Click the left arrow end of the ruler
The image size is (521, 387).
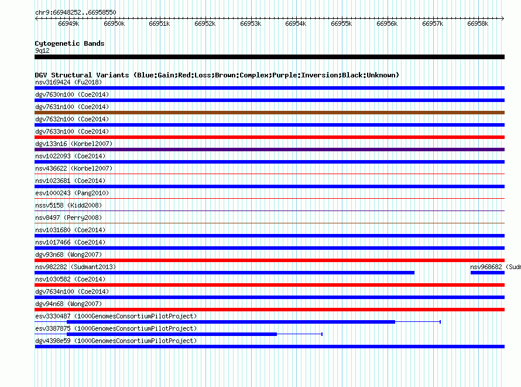pyautogui.click(x=36, y=18)
